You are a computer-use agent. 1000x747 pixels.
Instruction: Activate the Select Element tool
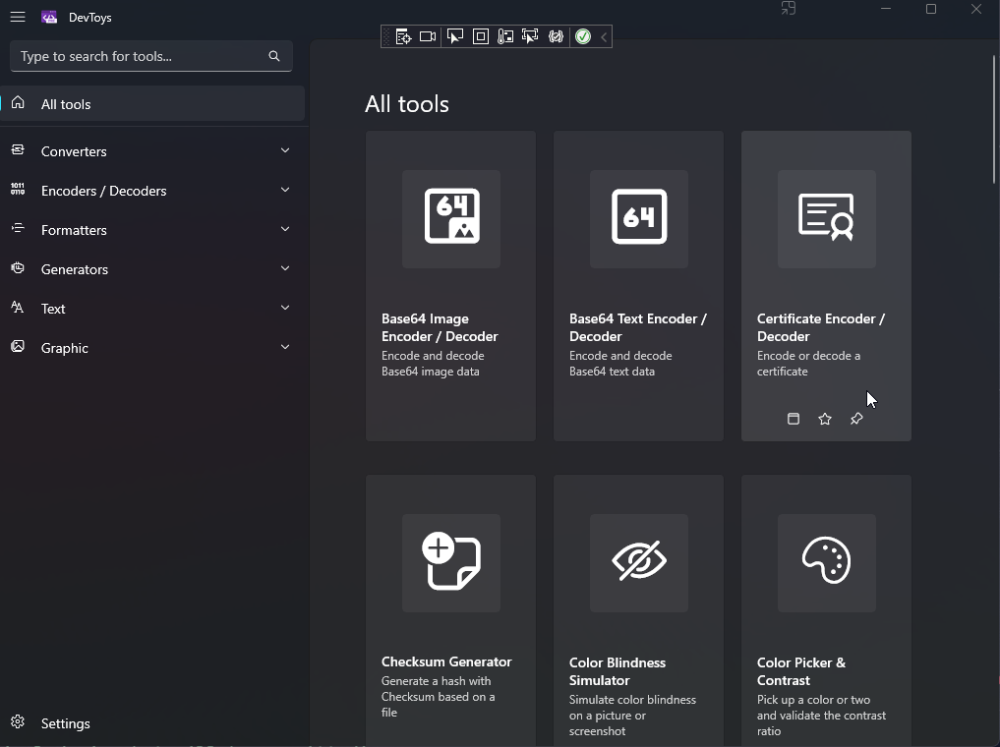pyautogui.click(x=454, y=36)
